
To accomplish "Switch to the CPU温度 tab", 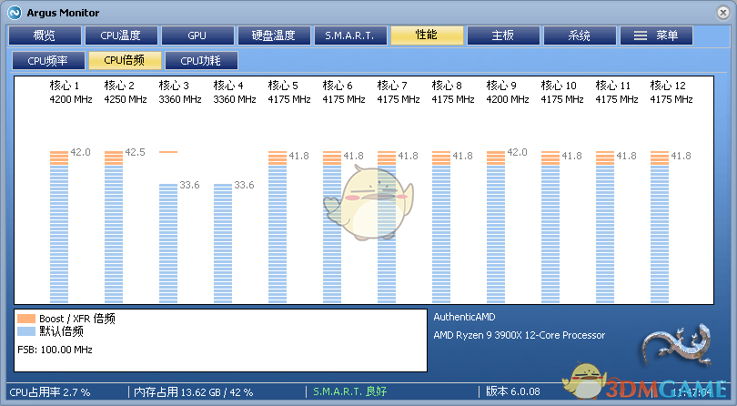I will [x=121, y=36].
